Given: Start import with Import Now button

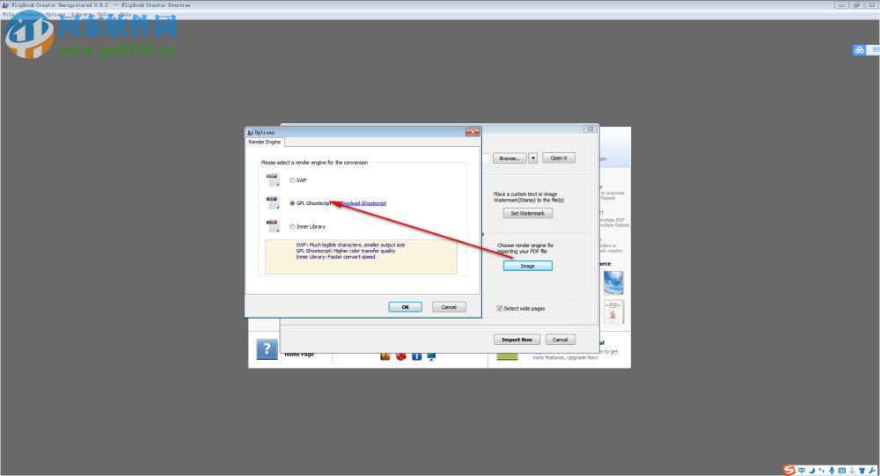Looking at the screenshot, I should pyautogui.click(x=517, y=340).
